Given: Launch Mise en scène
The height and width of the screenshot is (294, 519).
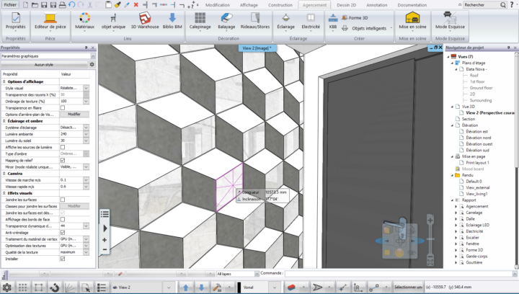Looking at the screenshot, I should pos(412,21).
